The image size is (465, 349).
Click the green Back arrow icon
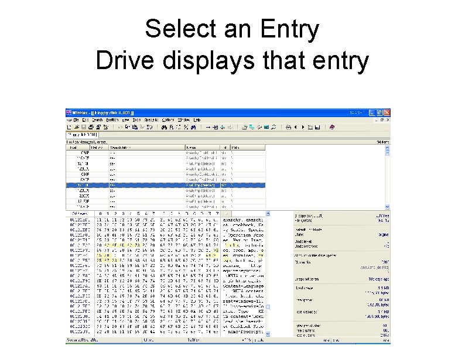coord(223,127)
